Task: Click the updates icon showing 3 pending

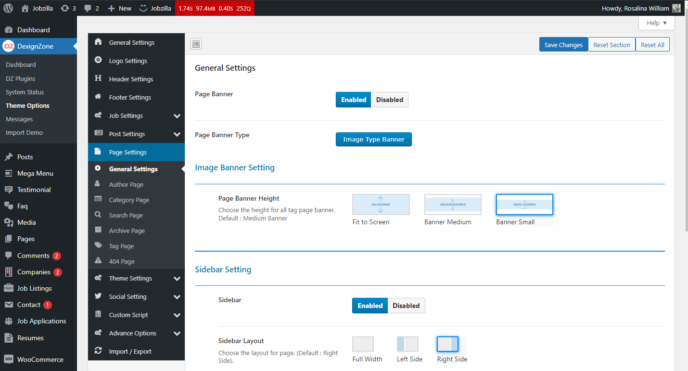Action: 64,8
